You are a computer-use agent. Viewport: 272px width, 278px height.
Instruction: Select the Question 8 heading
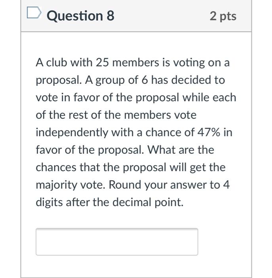click(80, 16)
